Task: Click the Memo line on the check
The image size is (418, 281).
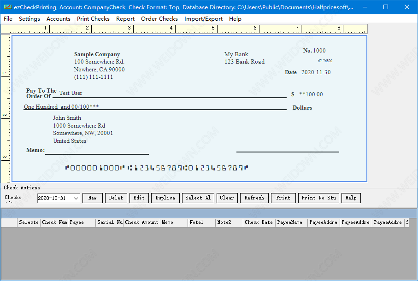Action: (x=97, y=154)
